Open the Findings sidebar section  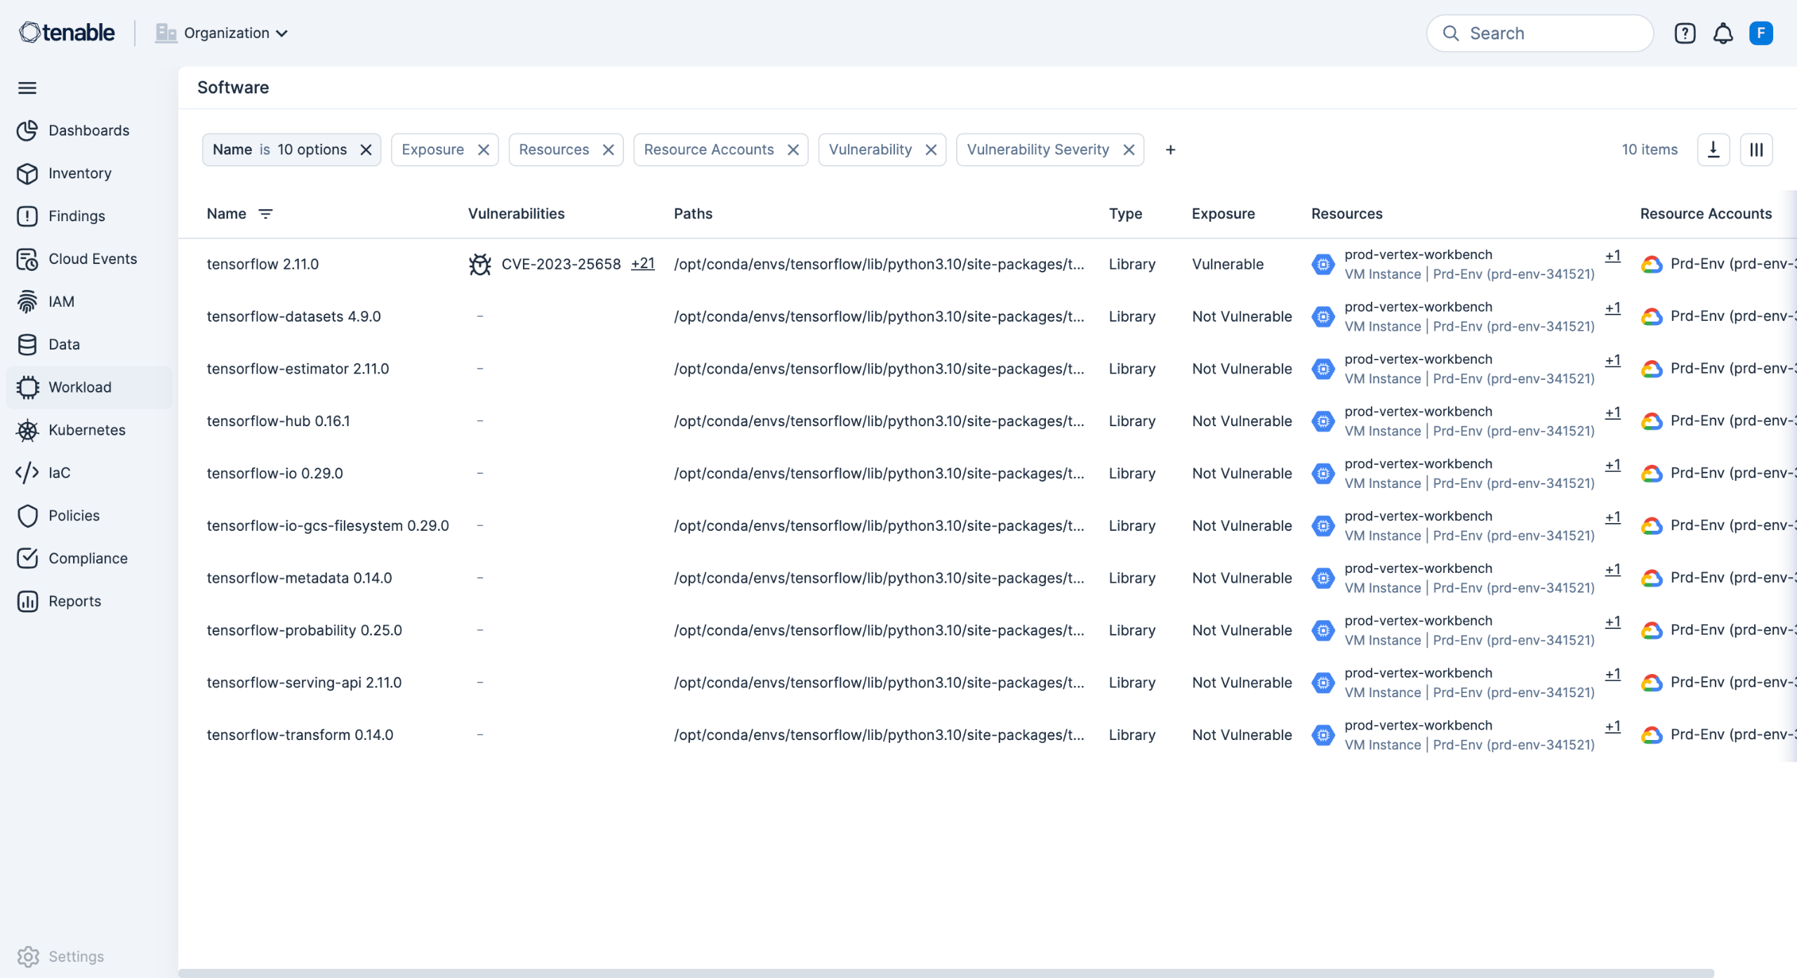(77, 216)
